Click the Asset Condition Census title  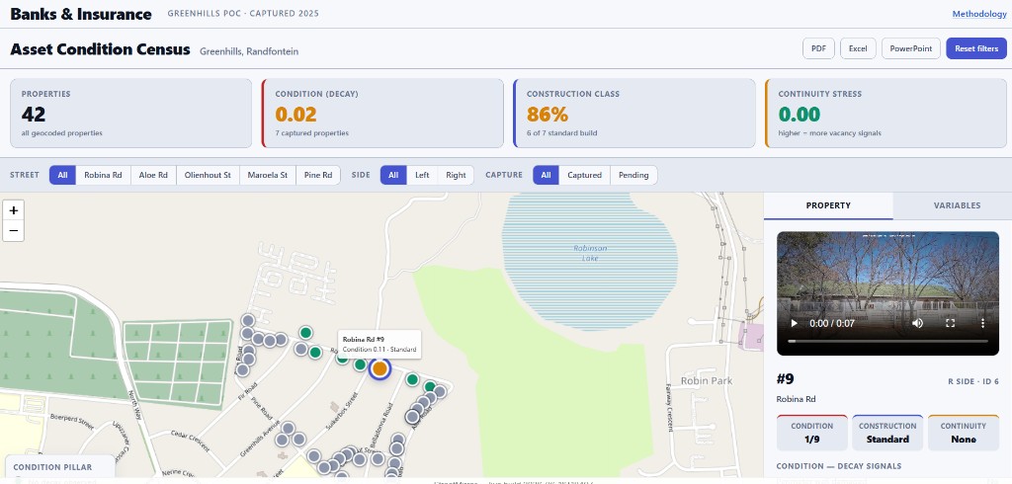click(x=100, y=49)
